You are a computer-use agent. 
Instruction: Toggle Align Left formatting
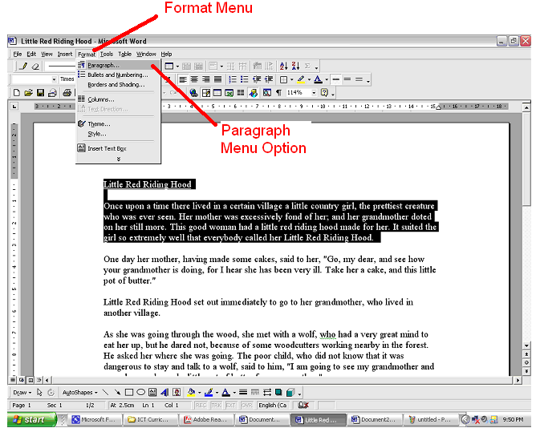click(x=183, y=79)
